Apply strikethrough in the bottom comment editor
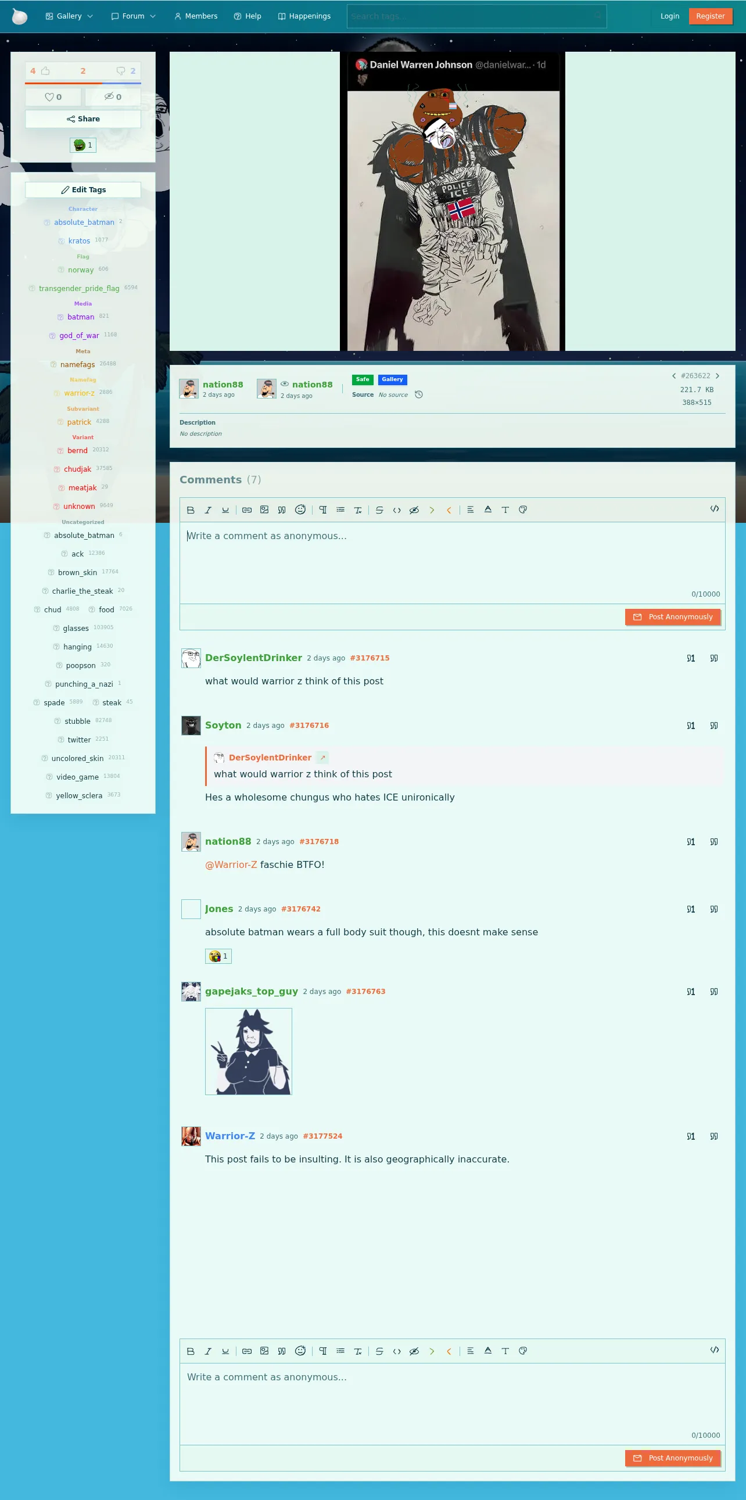Viewport: 746px width, 1500px height. tap(380, 1351)
